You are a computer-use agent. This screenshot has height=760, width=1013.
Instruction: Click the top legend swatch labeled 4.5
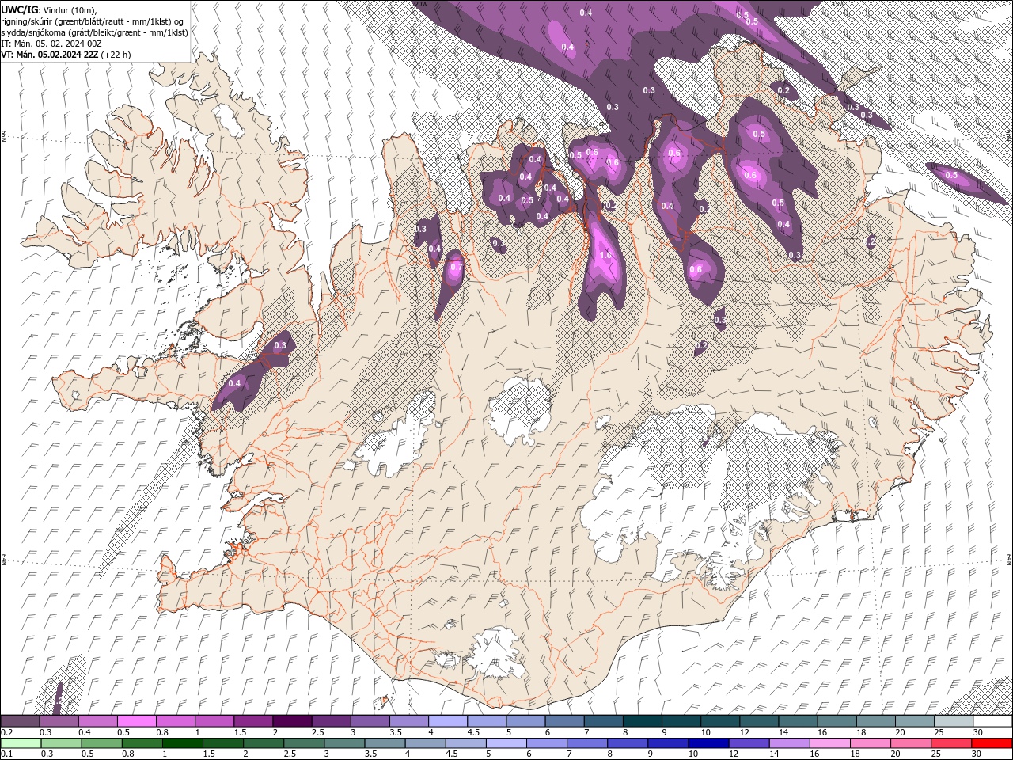[x=486, y=721]
